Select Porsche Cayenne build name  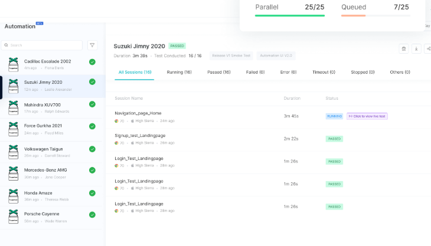click(41, 214)
